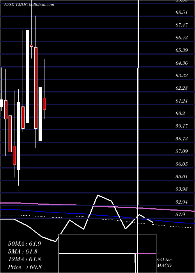Select the 67.47 price axis label
This screenshot has width=195, height=273.
point(182,25)
